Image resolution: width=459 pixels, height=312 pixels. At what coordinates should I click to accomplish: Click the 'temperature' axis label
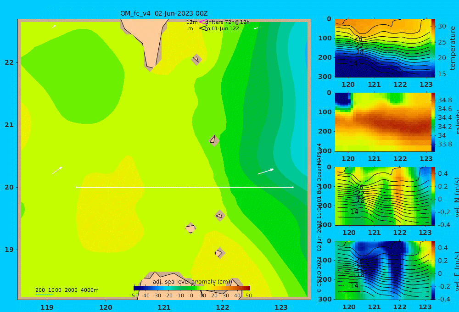[x=453, y=48]
